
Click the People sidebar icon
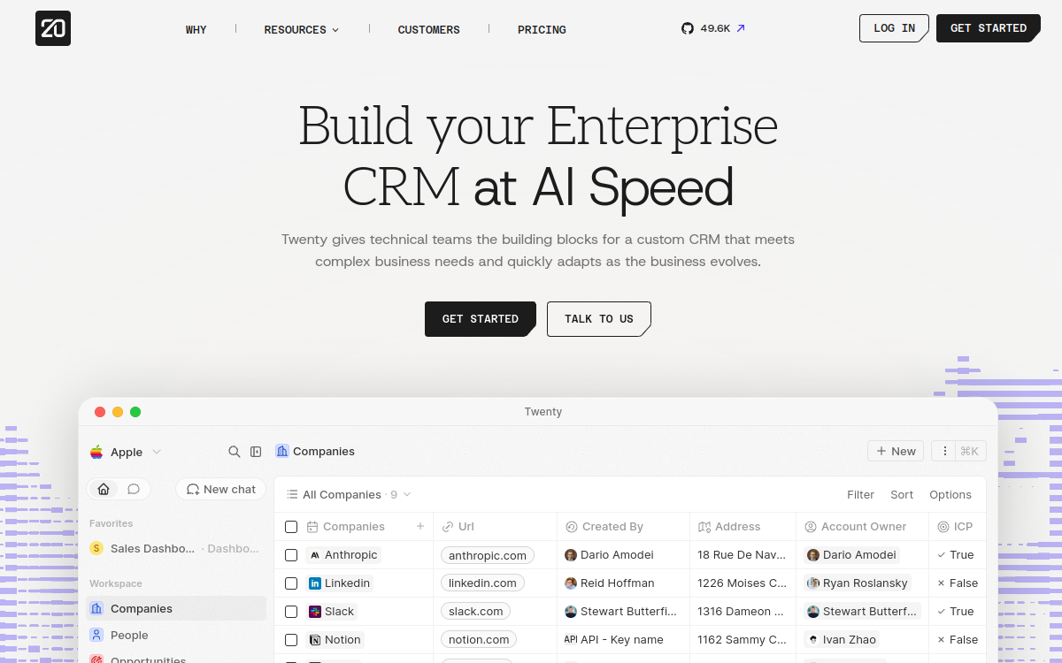96,635
